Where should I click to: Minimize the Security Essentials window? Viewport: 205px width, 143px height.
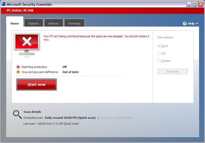coord(189,4)
